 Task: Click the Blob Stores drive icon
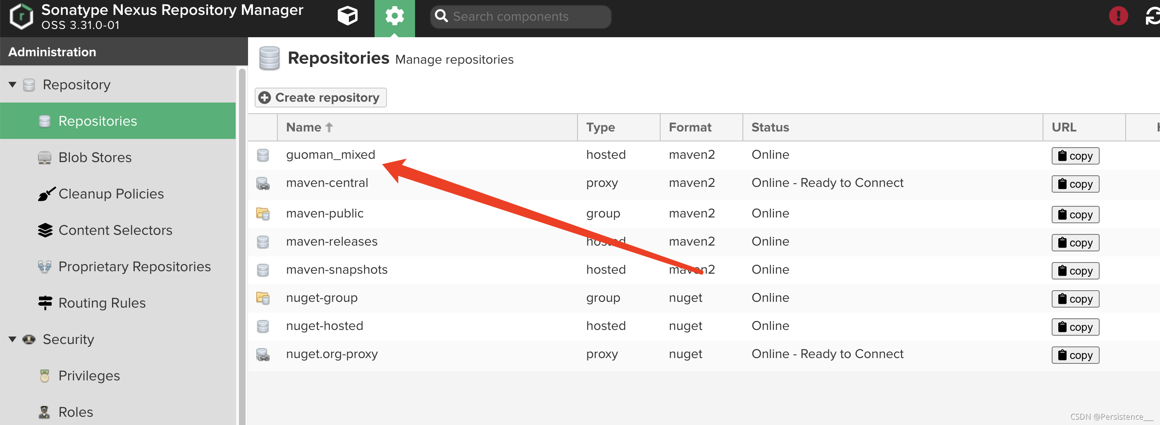coord(45,158)
